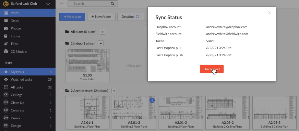Select Watched tasks filter
The image size is (299, 131).
(28, 79)
